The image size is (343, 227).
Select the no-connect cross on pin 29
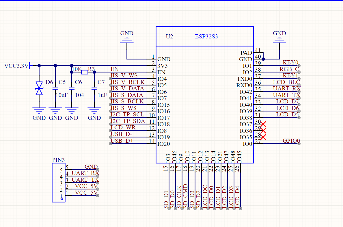pos(263,131)
